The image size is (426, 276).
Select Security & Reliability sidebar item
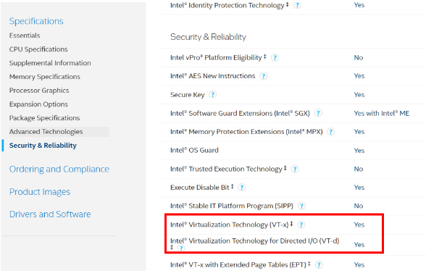tap(43, 146)
